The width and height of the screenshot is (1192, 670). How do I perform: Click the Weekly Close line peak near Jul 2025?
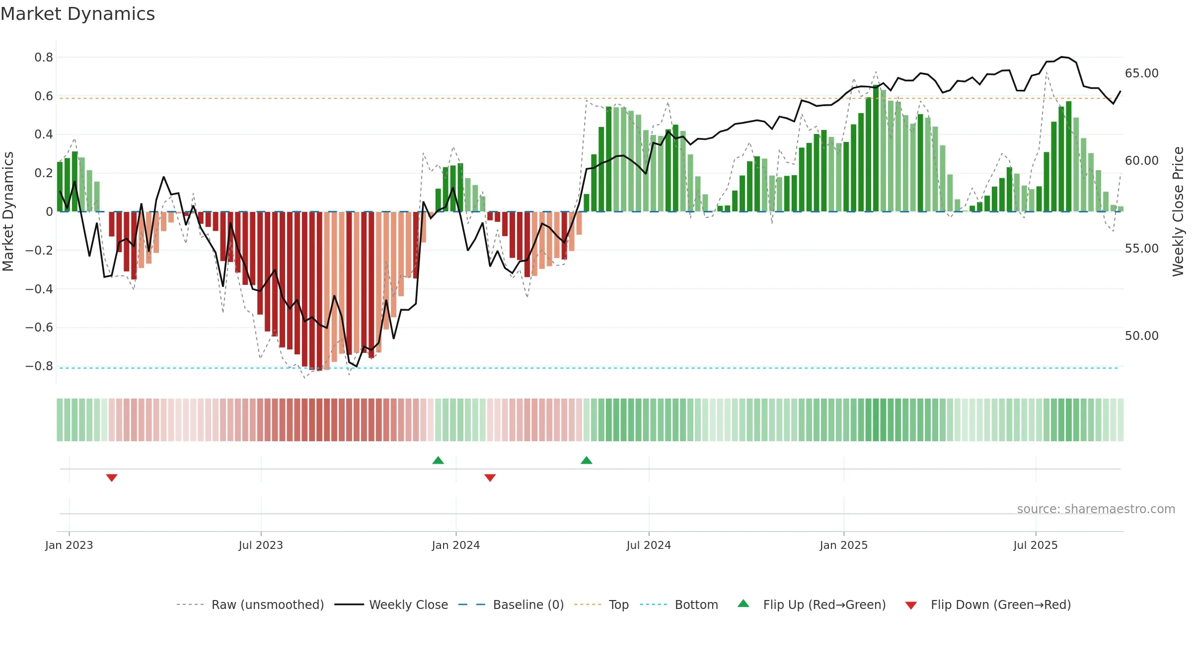coord(1062,57)
